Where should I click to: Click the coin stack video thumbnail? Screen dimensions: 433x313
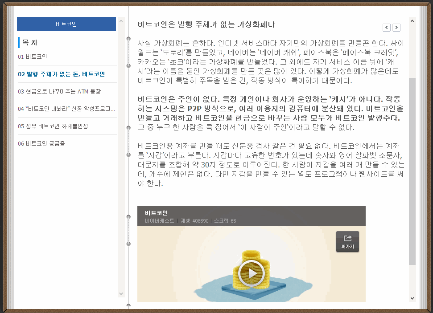(252, 264)
